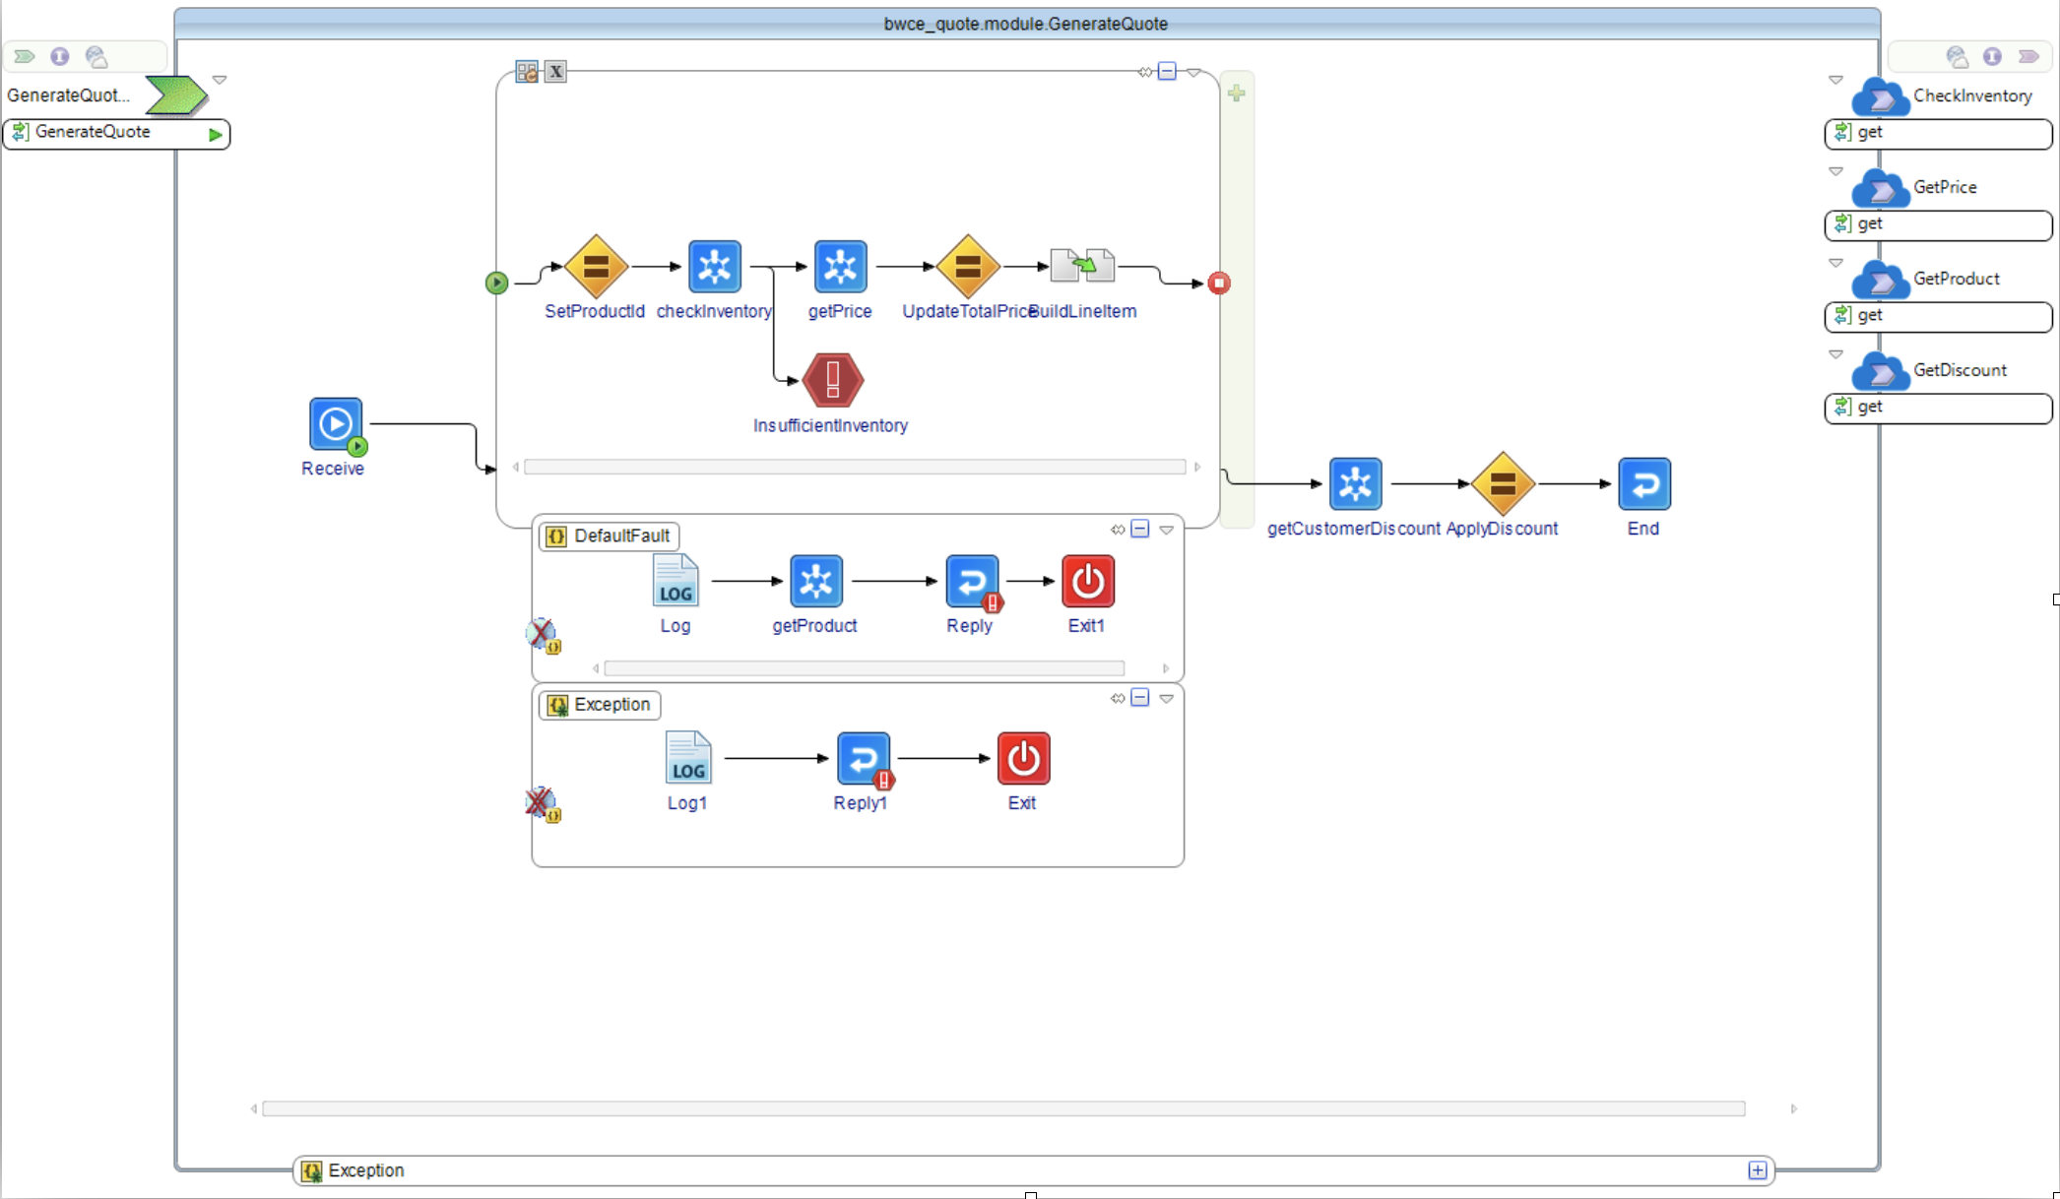Select the End reply activity
This screenshot has height=1199, width=2060.
click(x=1643, y=483)
